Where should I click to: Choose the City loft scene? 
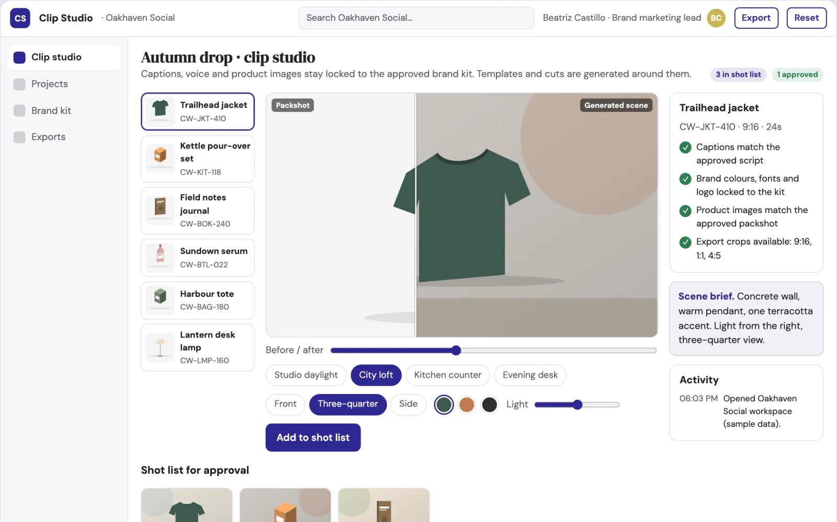point(376,375)
